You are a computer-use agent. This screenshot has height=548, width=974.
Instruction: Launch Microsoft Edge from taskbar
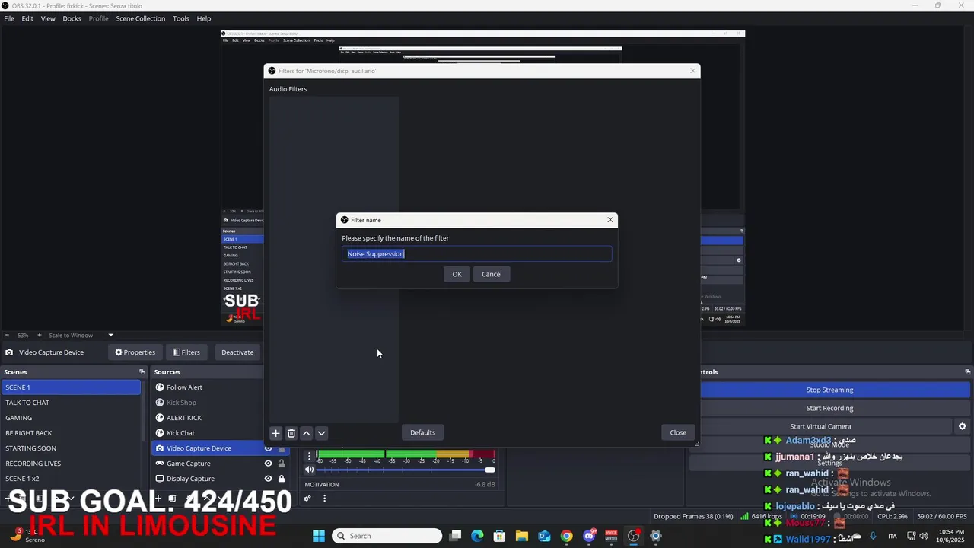point(477,536)
